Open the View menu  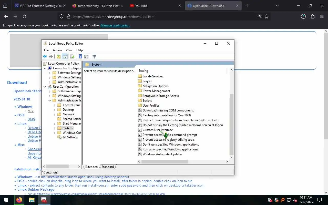69,50
